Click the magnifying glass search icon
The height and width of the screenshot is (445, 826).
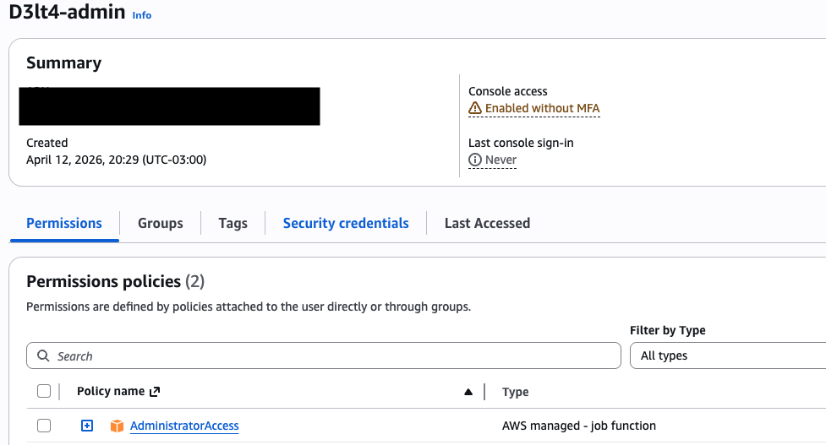tap(43, 355)
